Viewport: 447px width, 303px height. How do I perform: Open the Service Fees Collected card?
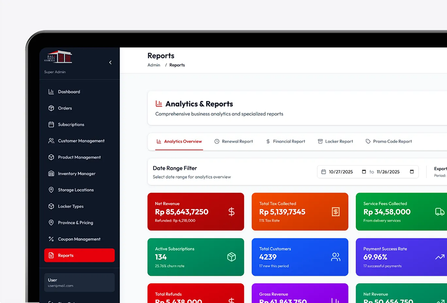(402, 212)
